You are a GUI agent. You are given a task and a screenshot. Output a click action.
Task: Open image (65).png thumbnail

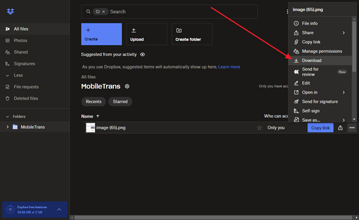90,128
